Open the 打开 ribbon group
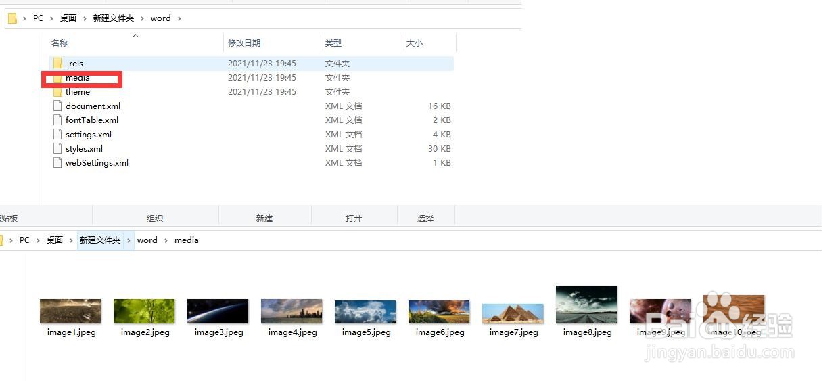The width and height of the screenshot is (840, 381). [354, 218]
